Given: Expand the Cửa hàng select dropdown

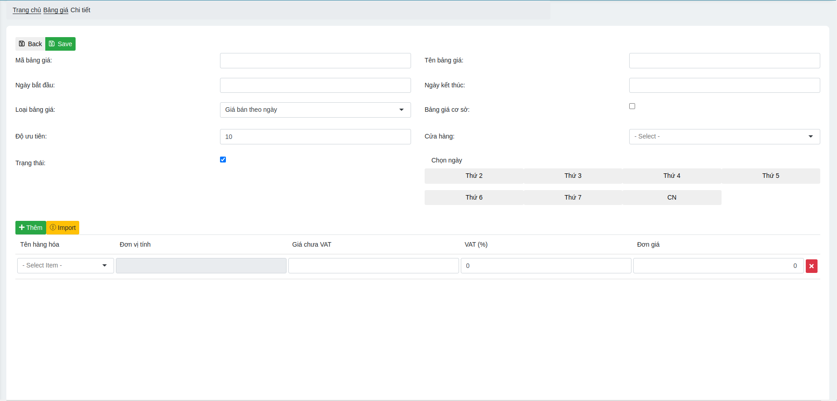Looking at the screenshot, I should (724, 137).
